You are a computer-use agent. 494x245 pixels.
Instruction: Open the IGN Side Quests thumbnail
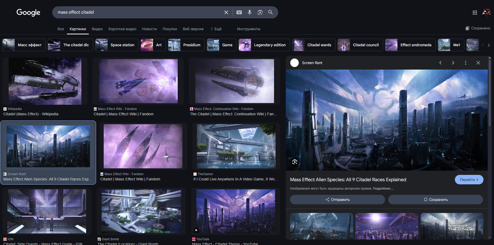tap(47, 212)
